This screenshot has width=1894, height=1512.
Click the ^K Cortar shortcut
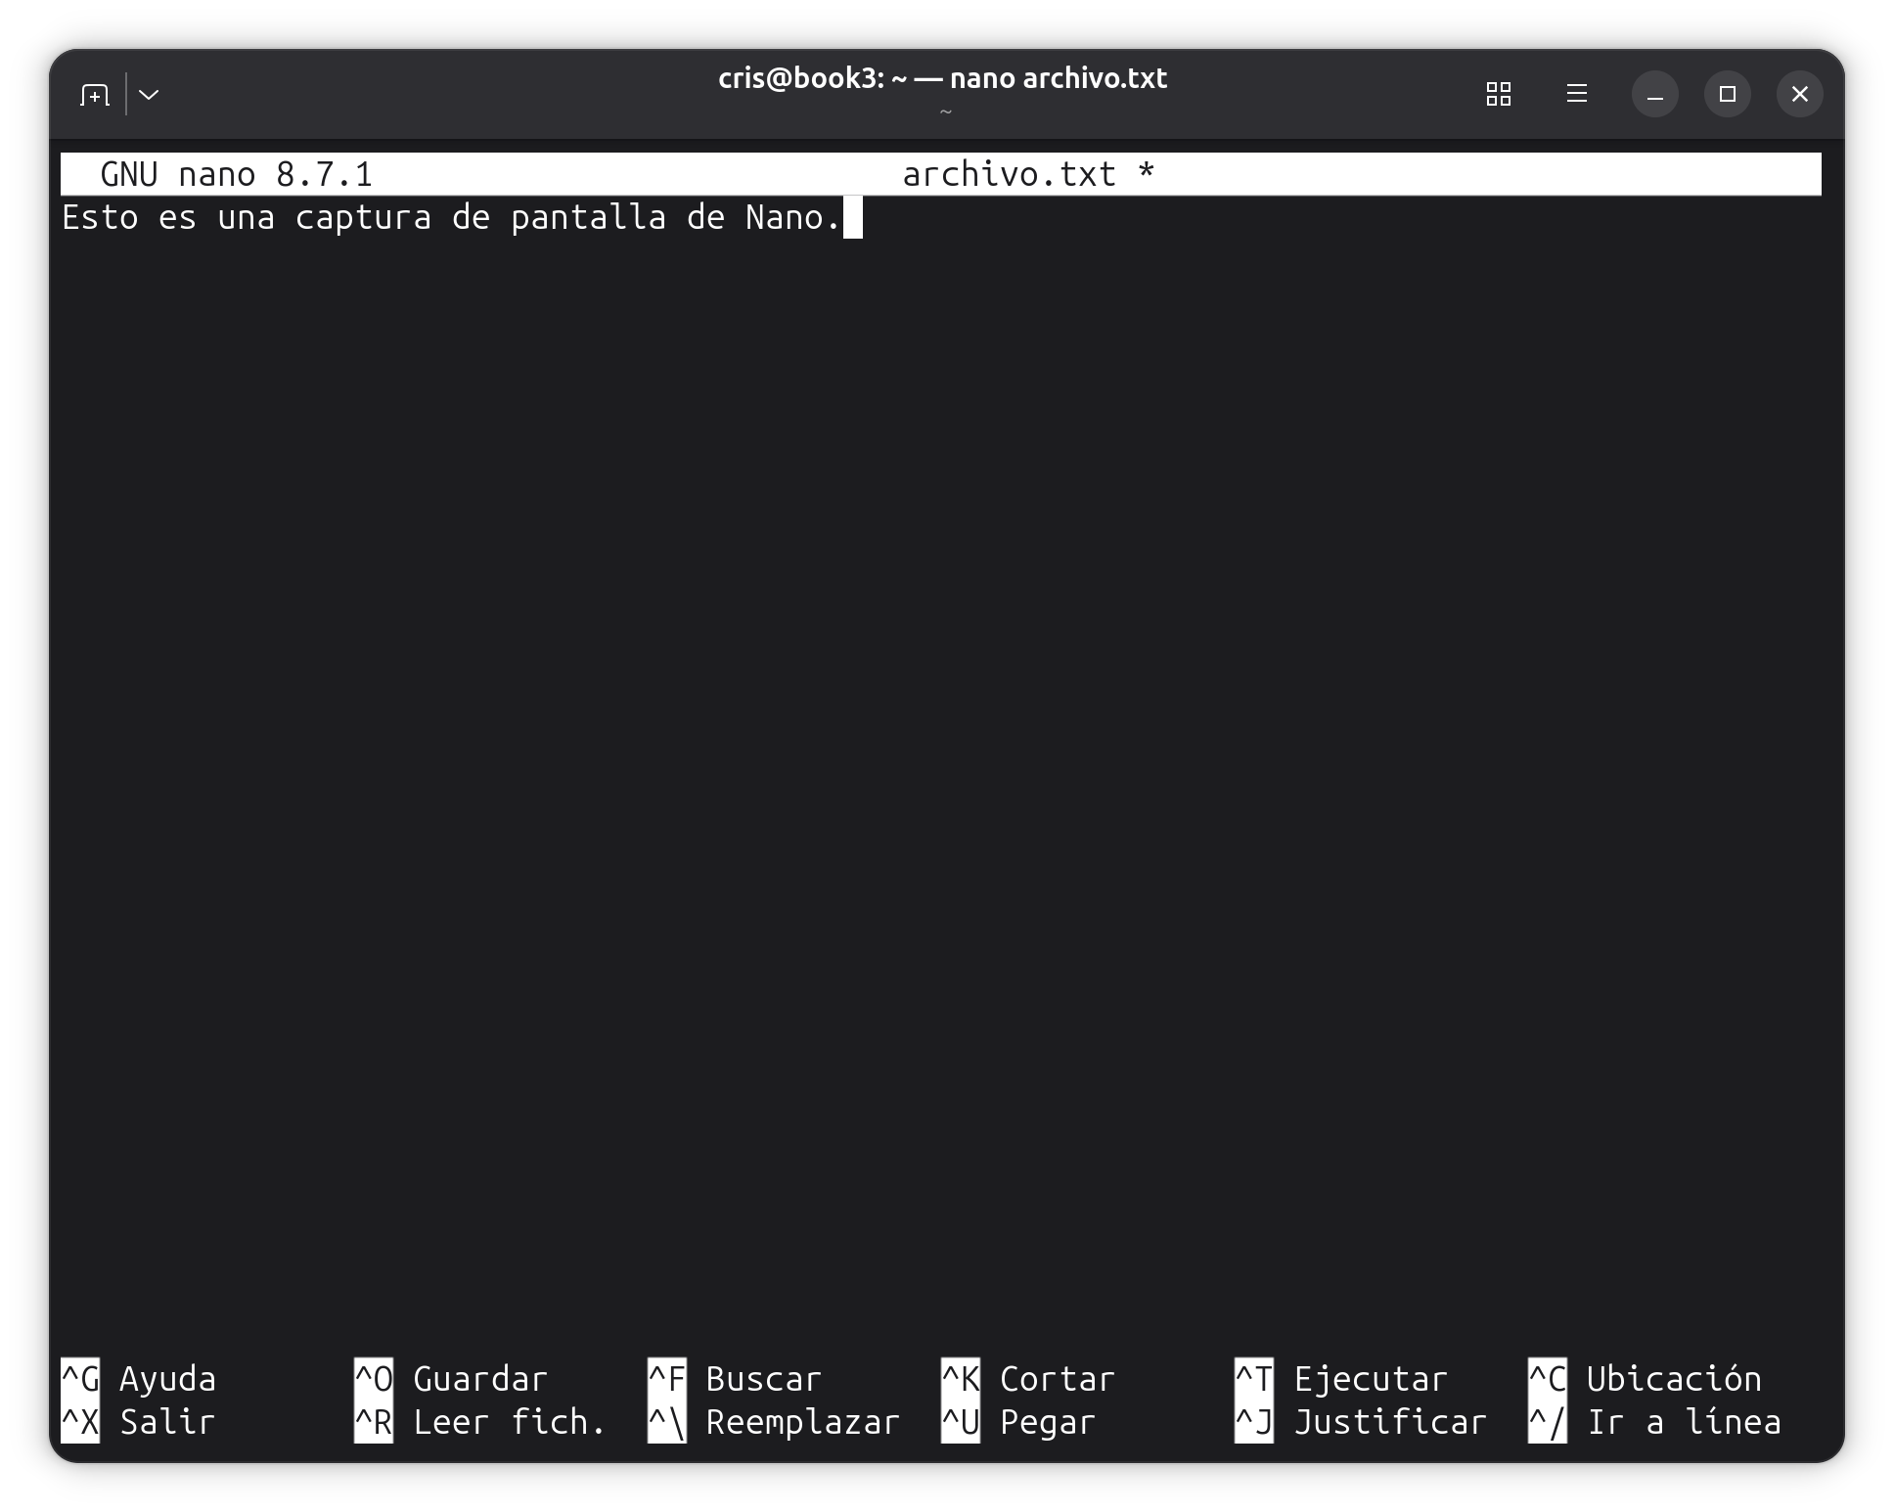(x=1028, y=1379)
